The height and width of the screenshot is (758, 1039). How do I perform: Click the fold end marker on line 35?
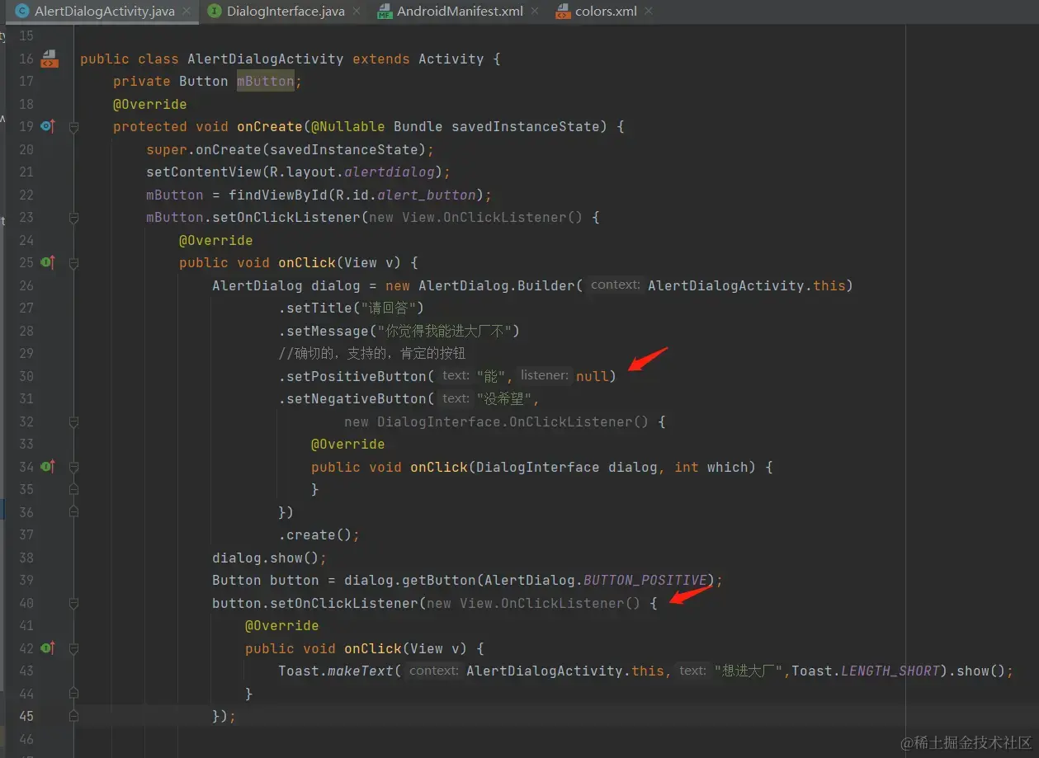tap(73, 490)
